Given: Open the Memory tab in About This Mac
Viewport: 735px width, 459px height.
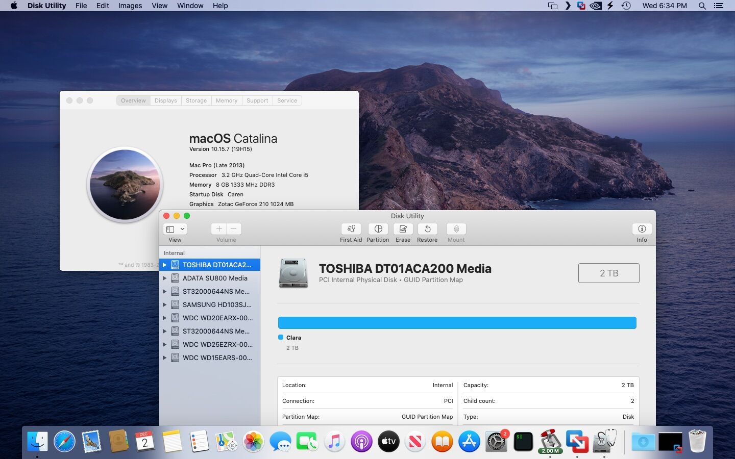Looking at the screenshot, I should coord(227,100).
